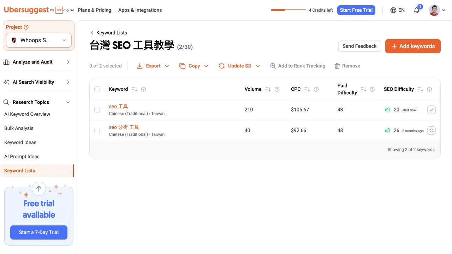Sort by CPC column icon
Viewport: 452px width, 254px height.
tap(307, 89)
